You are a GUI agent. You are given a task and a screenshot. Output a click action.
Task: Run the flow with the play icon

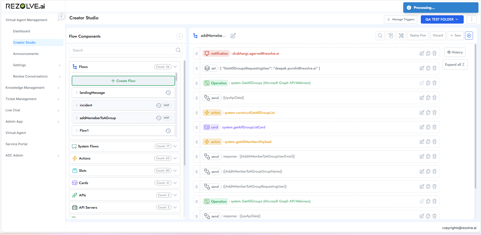coord(469,36)
